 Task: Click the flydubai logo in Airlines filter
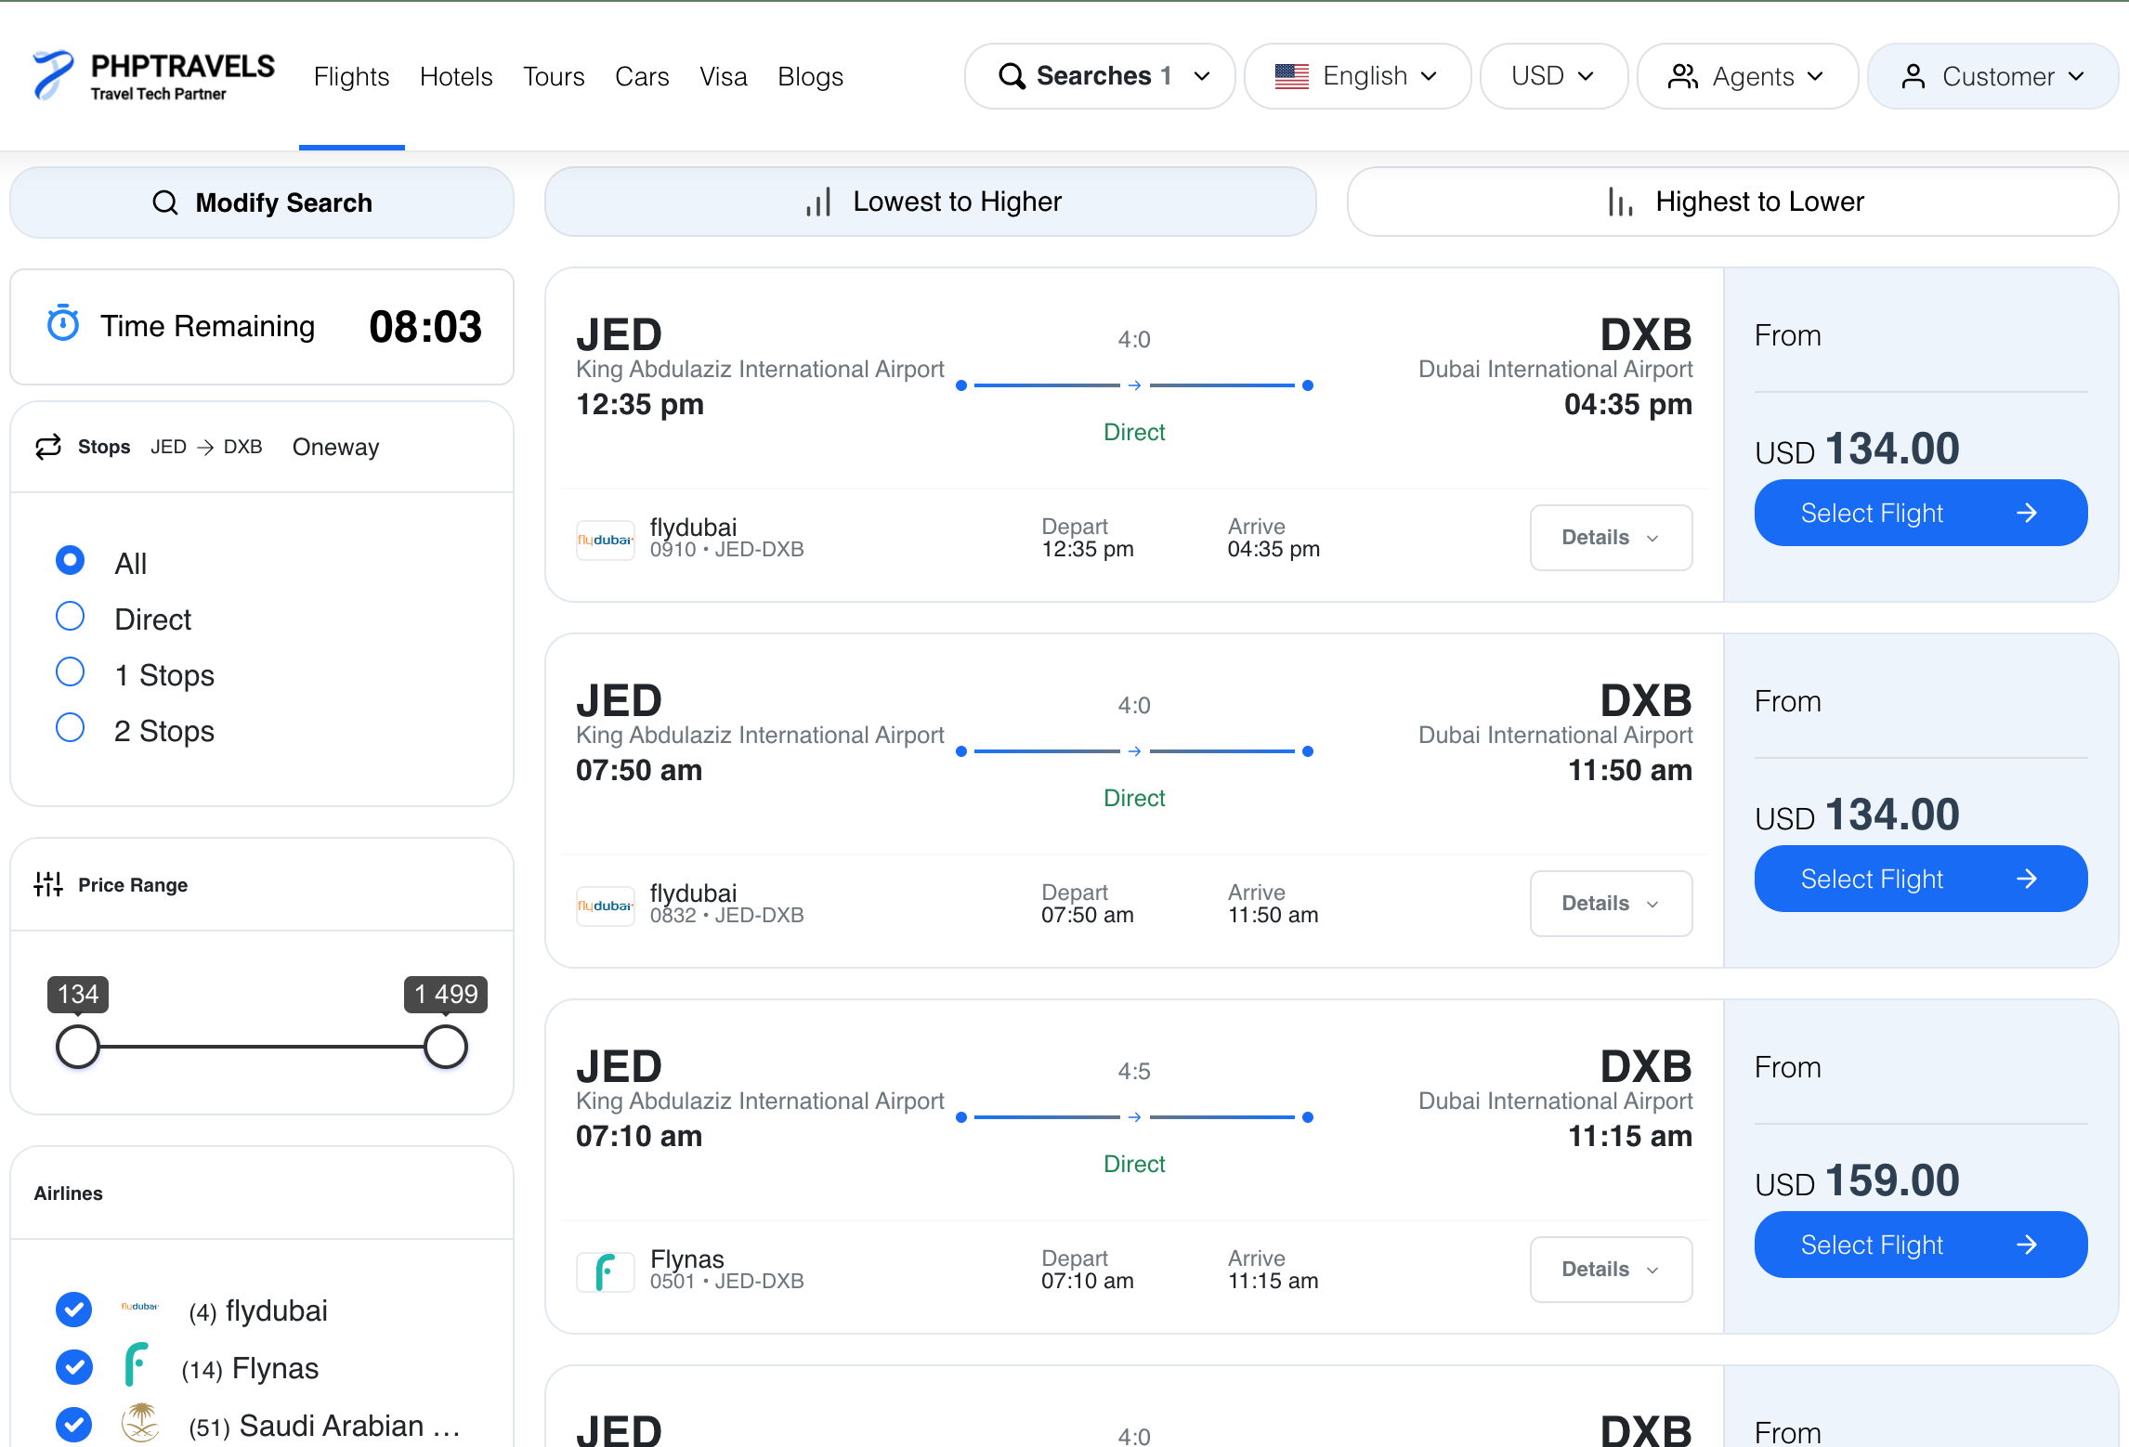click(140, 1307)
